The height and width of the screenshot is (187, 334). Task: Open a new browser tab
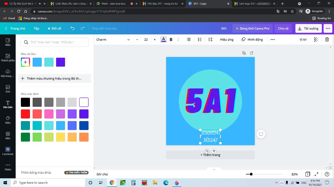(282, 4)
